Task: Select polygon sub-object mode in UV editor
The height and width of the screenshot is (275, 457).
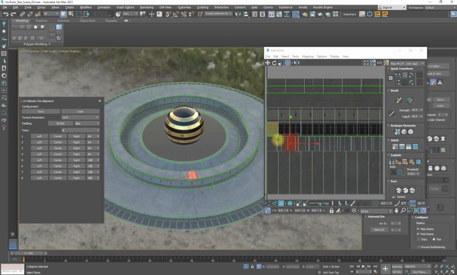Action: tap(281, 203)
